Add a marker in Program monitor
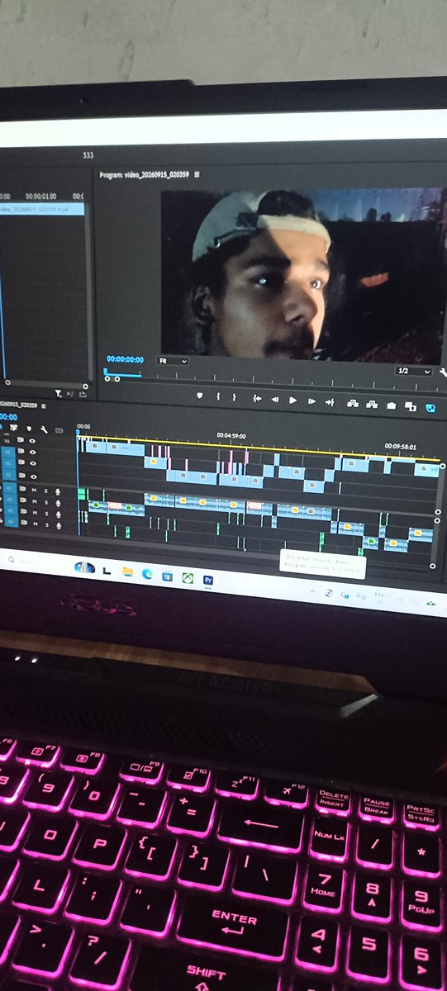The image size is (447, 991). (x=200, y=396)
